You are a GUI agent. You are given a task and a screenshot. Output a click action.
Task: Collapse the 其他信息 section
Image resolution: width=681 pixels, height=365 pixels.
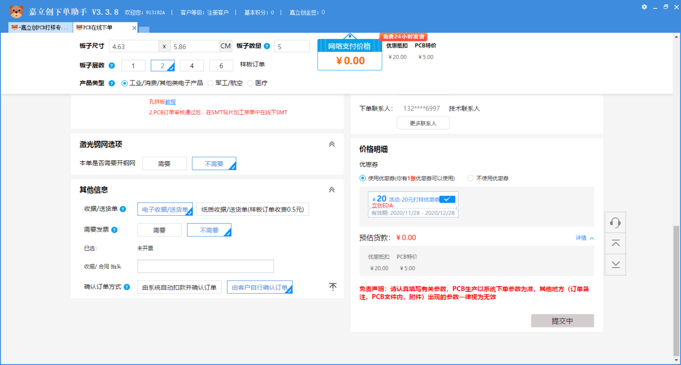332,190
